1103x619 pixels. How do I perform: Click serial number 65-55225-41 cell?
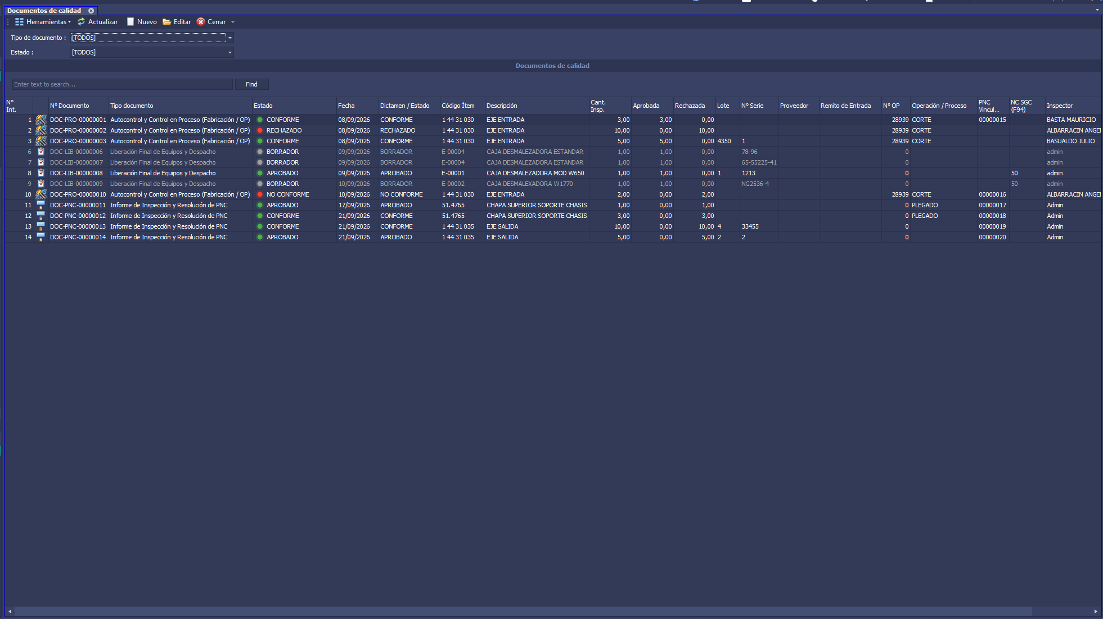pyautogui.click(x=759, y=162)
